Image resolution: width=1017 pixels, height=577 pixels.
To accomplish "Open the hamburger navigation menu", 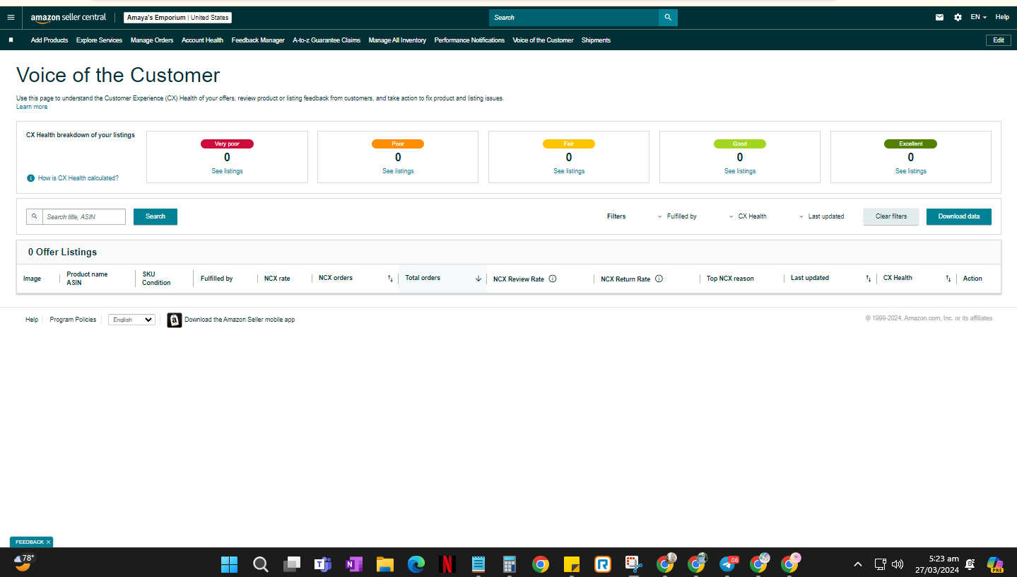I will [11, 17].
